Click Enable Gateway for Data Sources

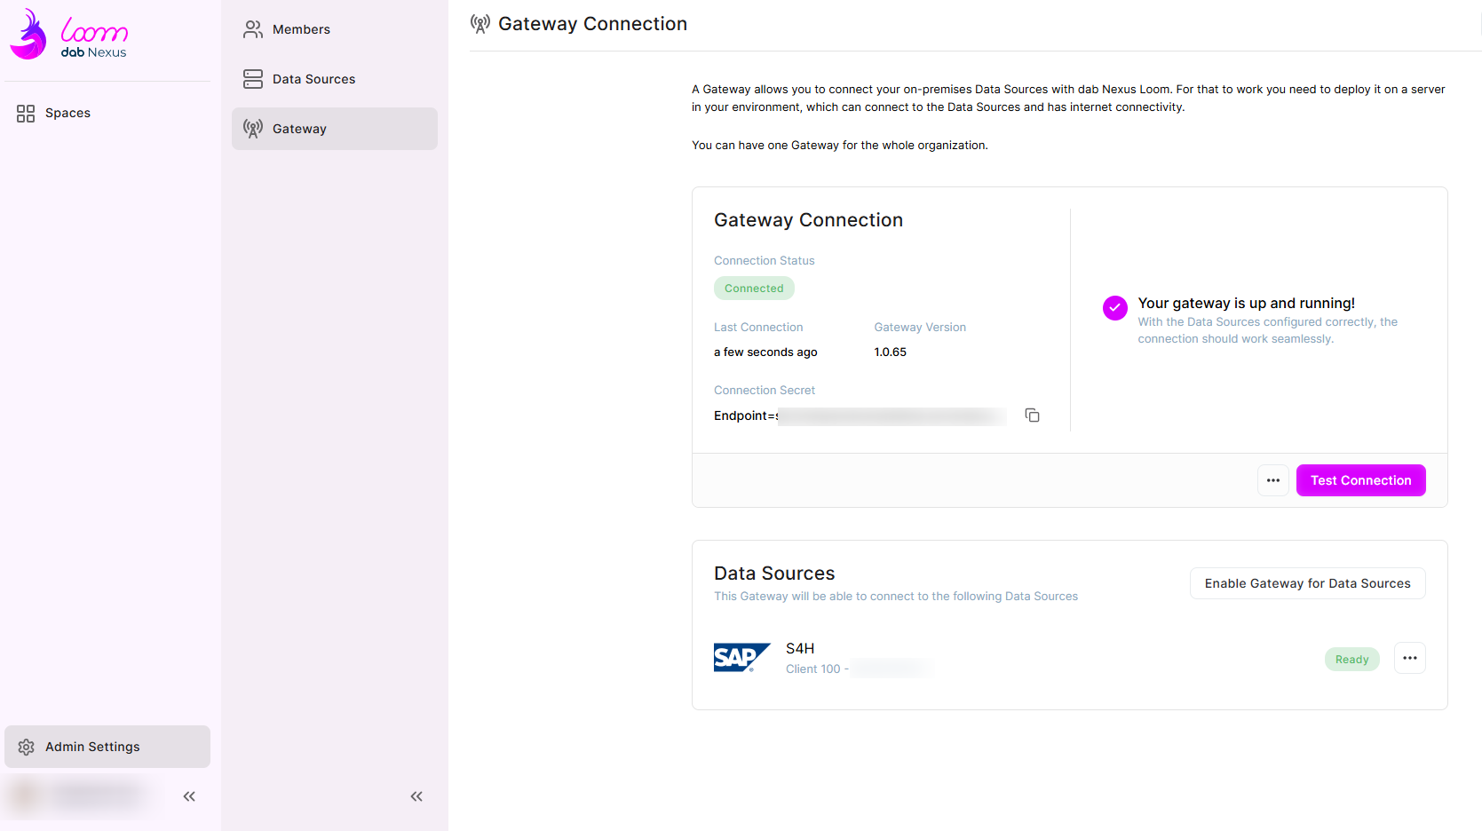(1307, 583)
